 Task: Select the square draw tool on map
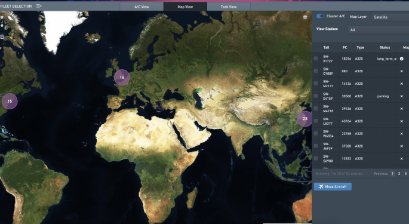[2, 17]
